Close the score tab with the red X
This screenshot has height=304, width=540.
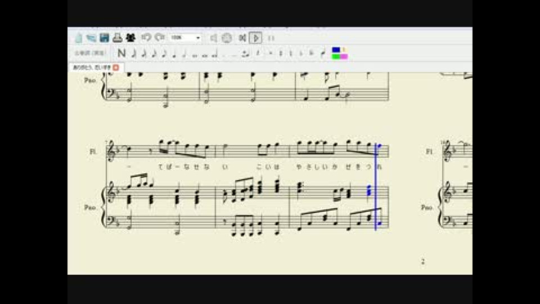pos(116,68)
